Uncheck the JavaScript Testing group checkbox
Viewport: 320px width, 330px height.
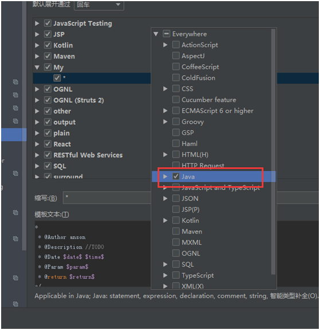tap(48, 23)
